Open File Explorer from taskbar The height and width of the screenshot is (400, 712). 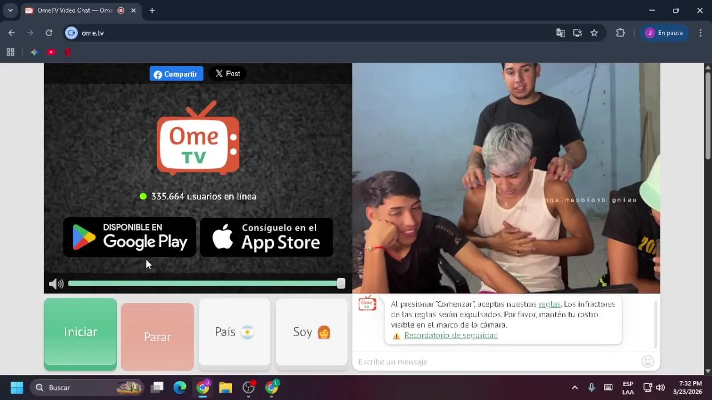225,387
